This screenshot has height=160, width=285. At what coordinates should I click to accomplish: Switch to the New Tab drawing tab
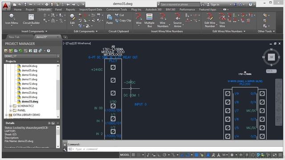(14, 37)
